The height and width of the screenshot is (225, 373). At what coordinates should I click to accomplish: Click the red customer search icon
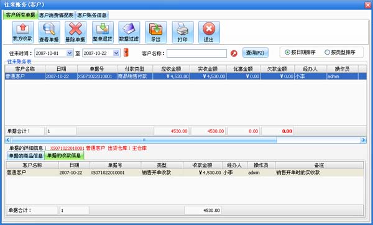coord(234,53)
